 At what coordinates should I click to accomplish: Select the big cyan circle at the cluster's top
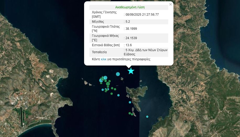tap(105, 78)
